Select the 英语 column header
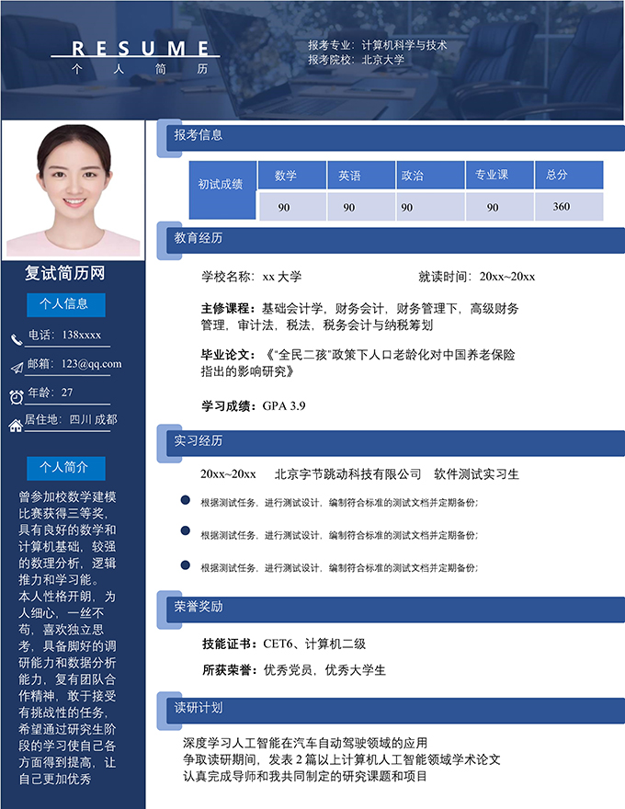 [361, 175]
